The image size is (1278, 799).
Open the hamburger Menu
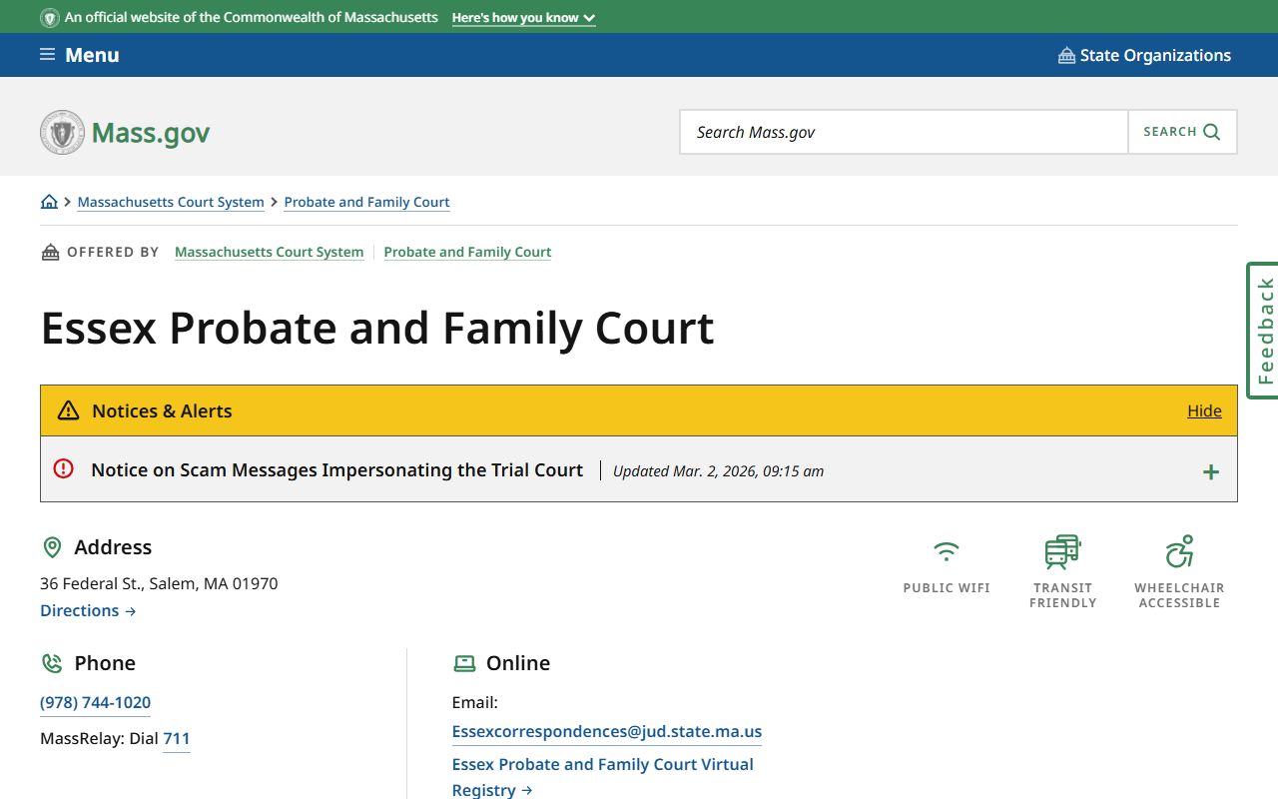pos(79,55)
